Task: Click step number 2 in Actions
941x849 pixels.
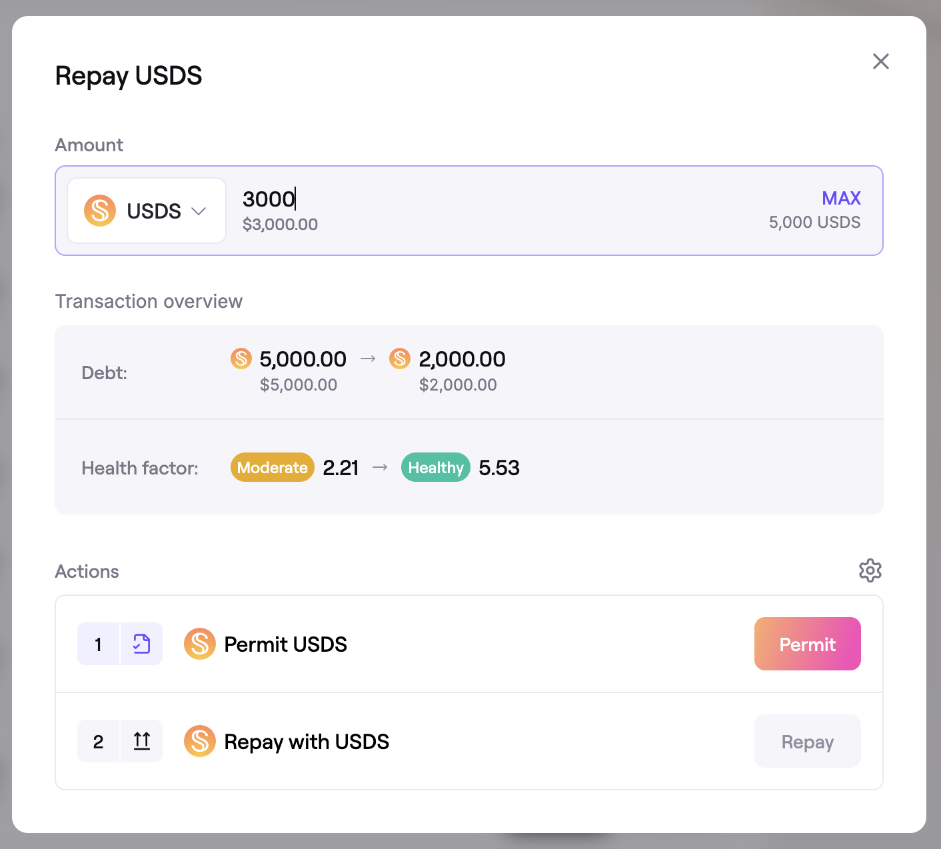Action: click(99, 741)
